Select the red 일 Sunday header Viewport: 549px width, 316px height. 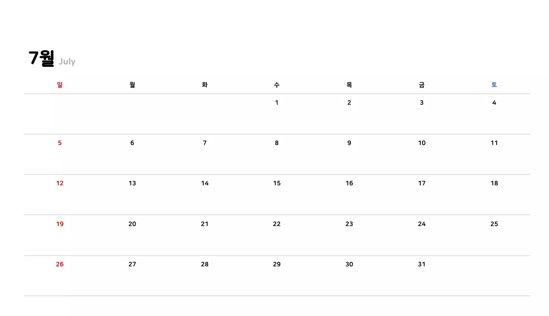[60, 85]
